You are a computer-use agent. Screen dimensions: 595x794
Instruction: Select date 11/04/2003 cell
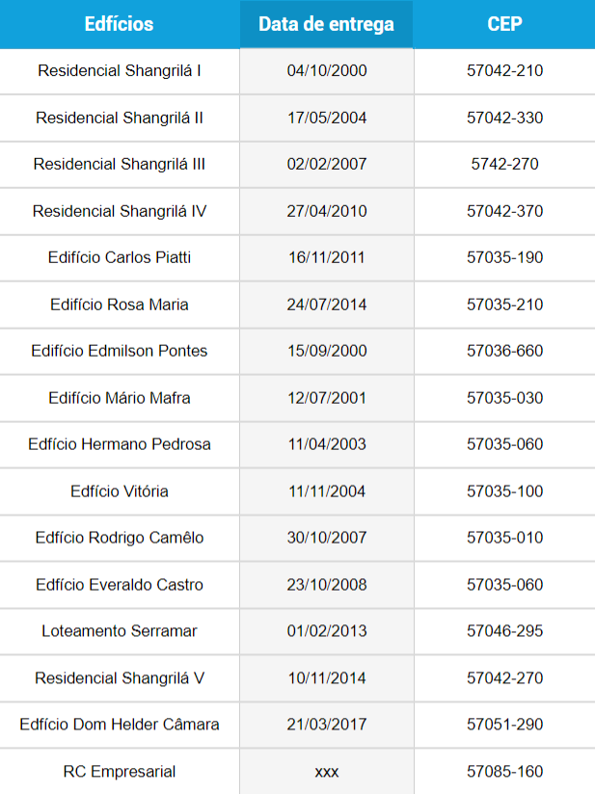pyautogui.click(x=327, y=444)
